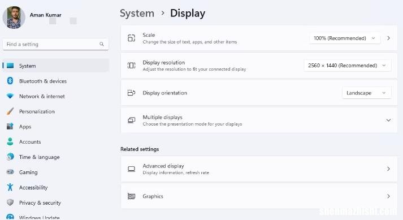
Task: Select the Personalization paintbrush icon
Action: [x=10, y=111]
